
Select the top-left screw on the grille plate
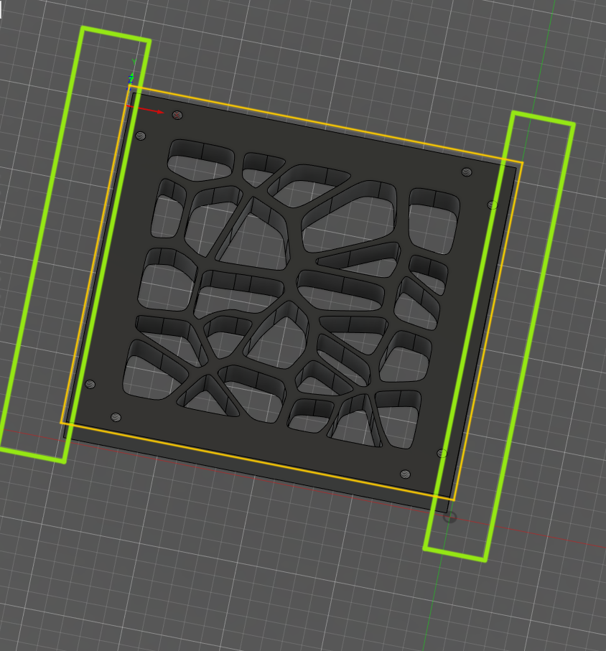(176, 116)
